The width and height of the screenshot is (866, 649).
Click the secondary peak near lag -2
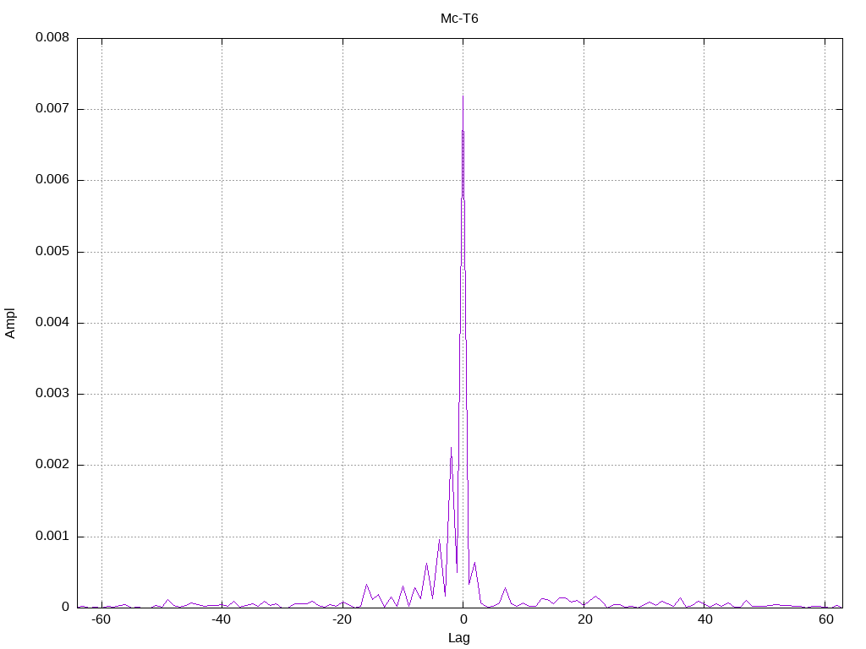click(x=451, y=448)
